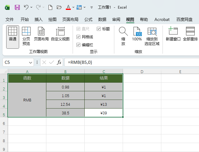Click 缩放到选定区域 button
The height and width of the screenshot is (152, 199).
[x=152, y=36]
